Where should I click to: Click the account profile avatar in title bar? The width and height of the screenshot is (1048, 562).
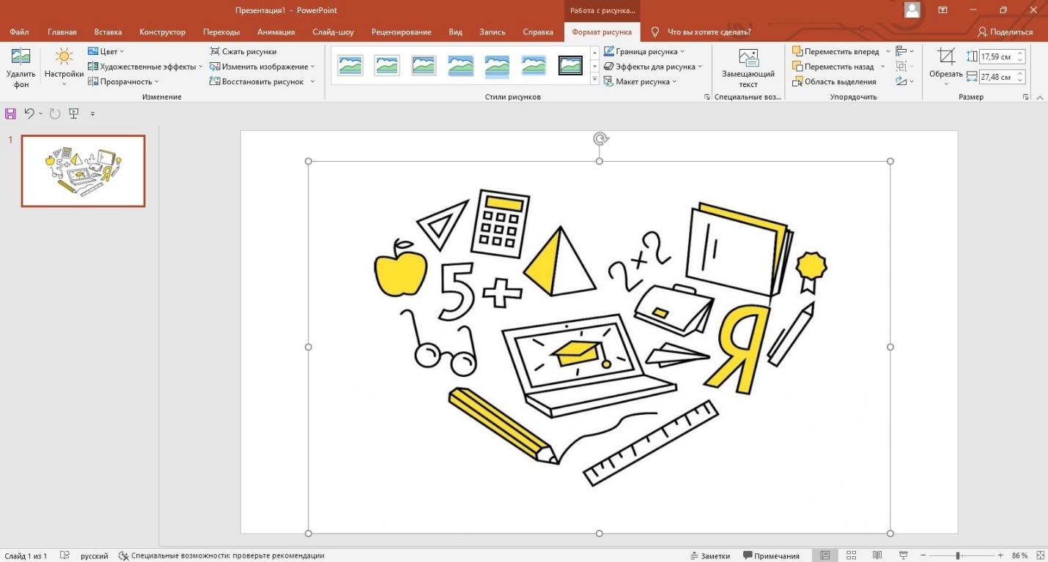[x=912, y=10]
